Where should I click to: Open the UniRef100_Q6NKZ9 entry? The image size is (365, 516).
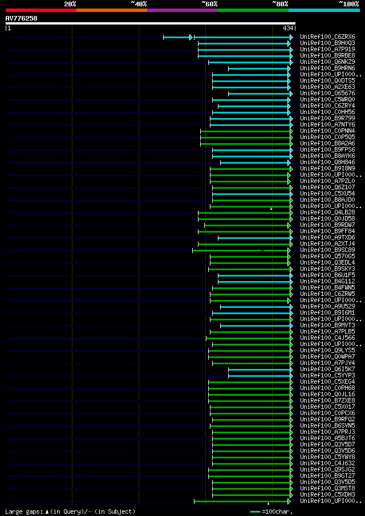coord(327,62)
